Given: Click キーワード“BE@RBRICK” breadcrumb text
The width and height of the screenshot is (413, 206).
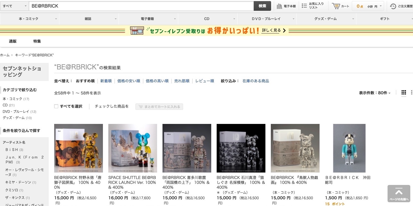Looking at the screenshot, I should click(x=34, y=55).
